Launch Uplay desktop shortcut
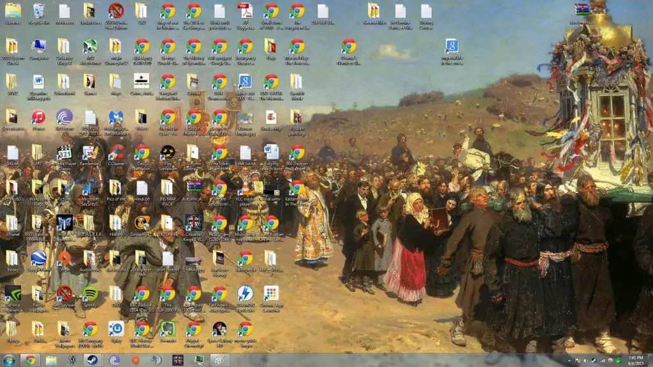The height and width of the screenshot is (367, 653). pyautogui.click(x=116, y=333)
